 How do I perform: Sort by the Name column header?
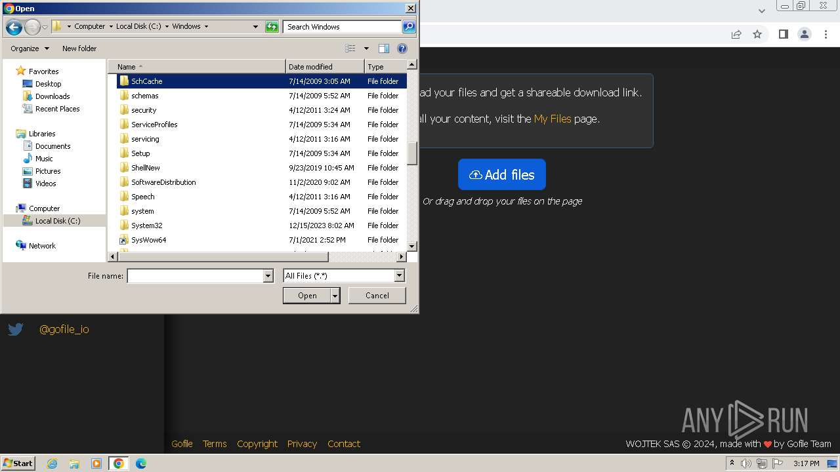tap(197, 67)
